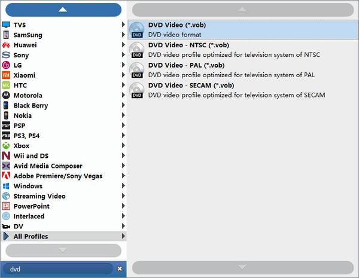Click the Black Berry phone icon
Screen dimensions: 359x278
coord(6,105)
